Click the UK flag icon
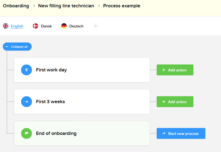Image resolution: width=221 pixels, height=152 pixels. pos(6,26)
